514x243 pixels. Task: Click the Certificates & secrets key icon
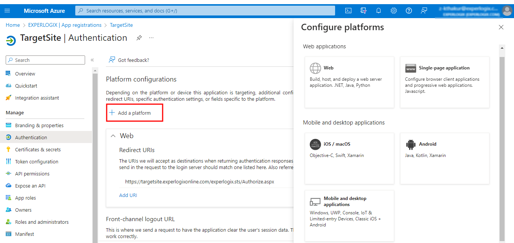(8, 149)
